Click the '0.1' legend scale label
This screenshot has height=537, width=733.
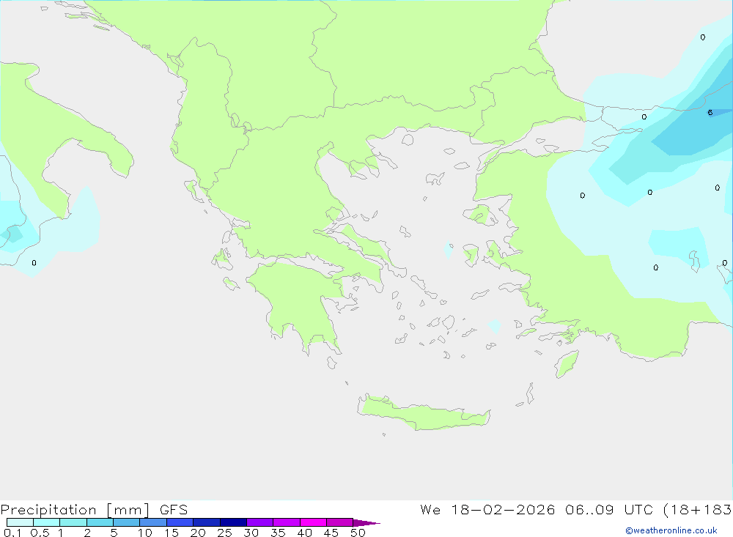pos(12,533)
